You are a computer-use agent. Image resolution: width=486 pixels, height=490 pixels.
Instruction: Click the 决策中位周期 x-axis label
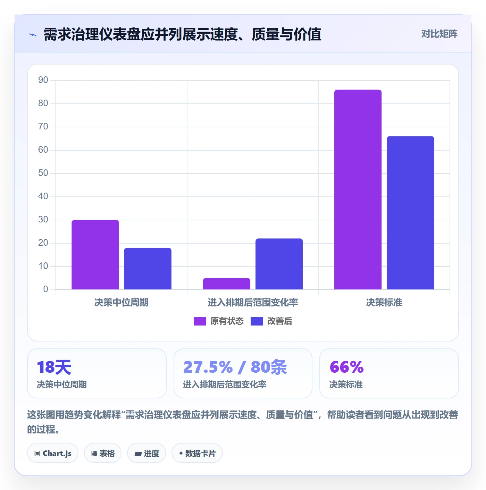point(121,302)
